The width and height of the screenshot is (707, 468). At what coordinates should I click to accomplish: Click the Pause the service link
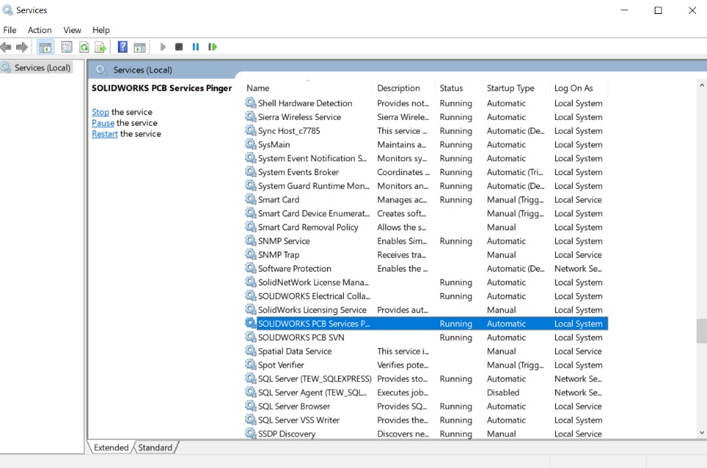click(103, 123)
